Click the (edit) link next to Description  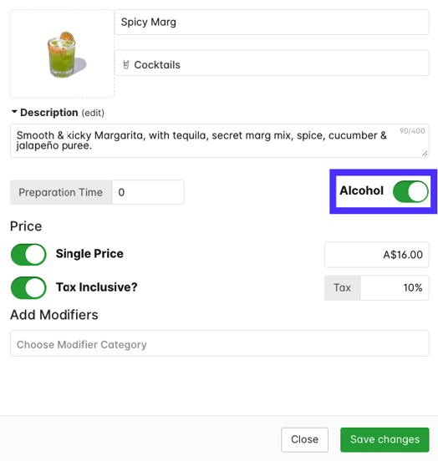click(93, 113)
